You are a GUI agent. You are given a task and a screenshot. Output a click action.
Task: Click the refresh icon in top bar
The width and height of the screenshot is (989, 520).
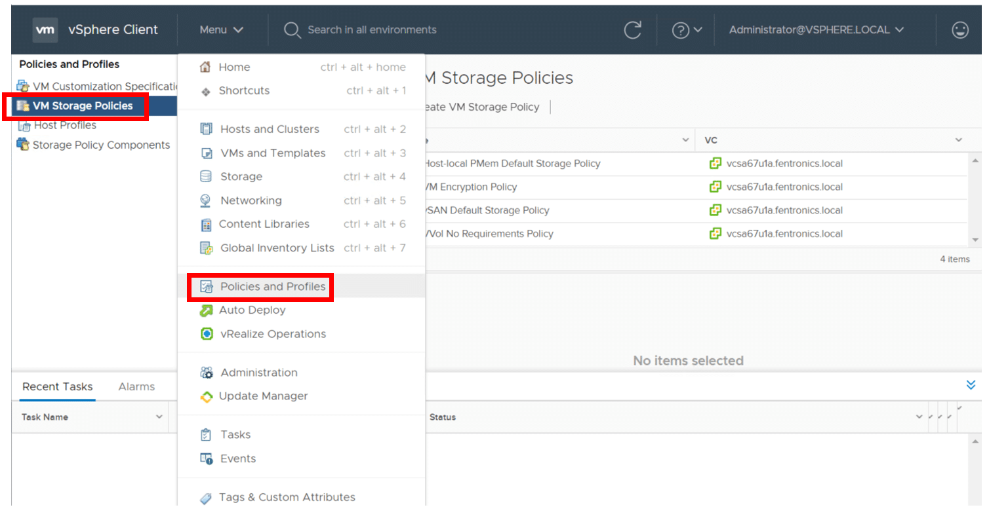(632, 30)
